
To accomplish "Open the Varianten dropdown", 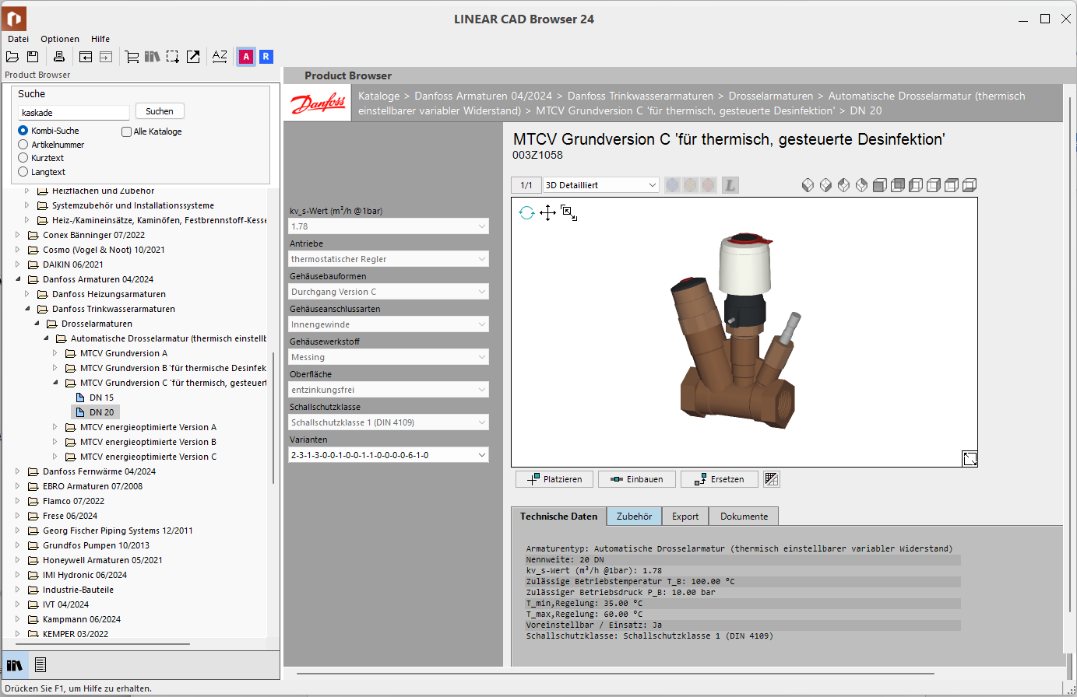I will pos(388,455).
